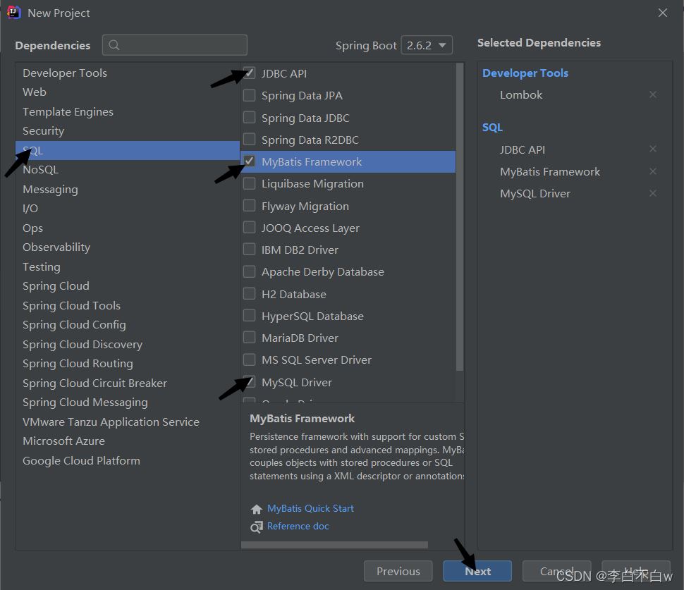Cancel the New Project wizard
This screenshot has height=590, width=684.
point(556,571)
